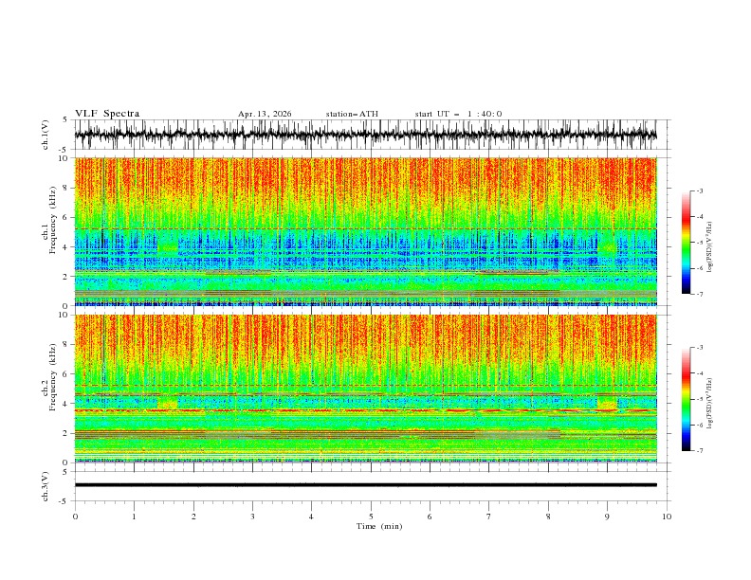Click the "ch.1(V)" axis label

click(x=46, y=135)
